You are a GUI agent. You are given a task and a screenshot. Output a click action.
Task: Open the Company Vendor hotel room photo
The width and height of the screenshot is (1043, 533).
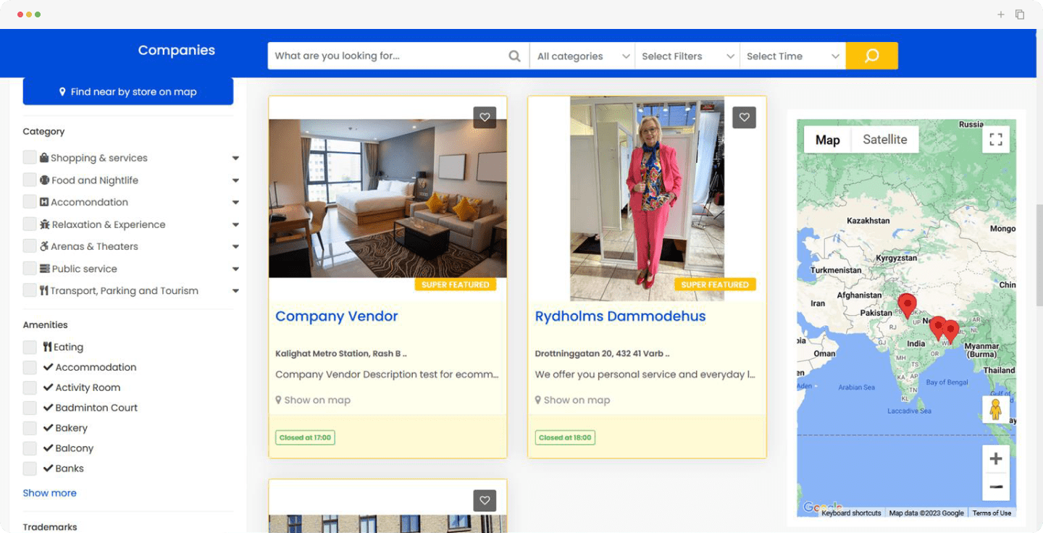388,198
